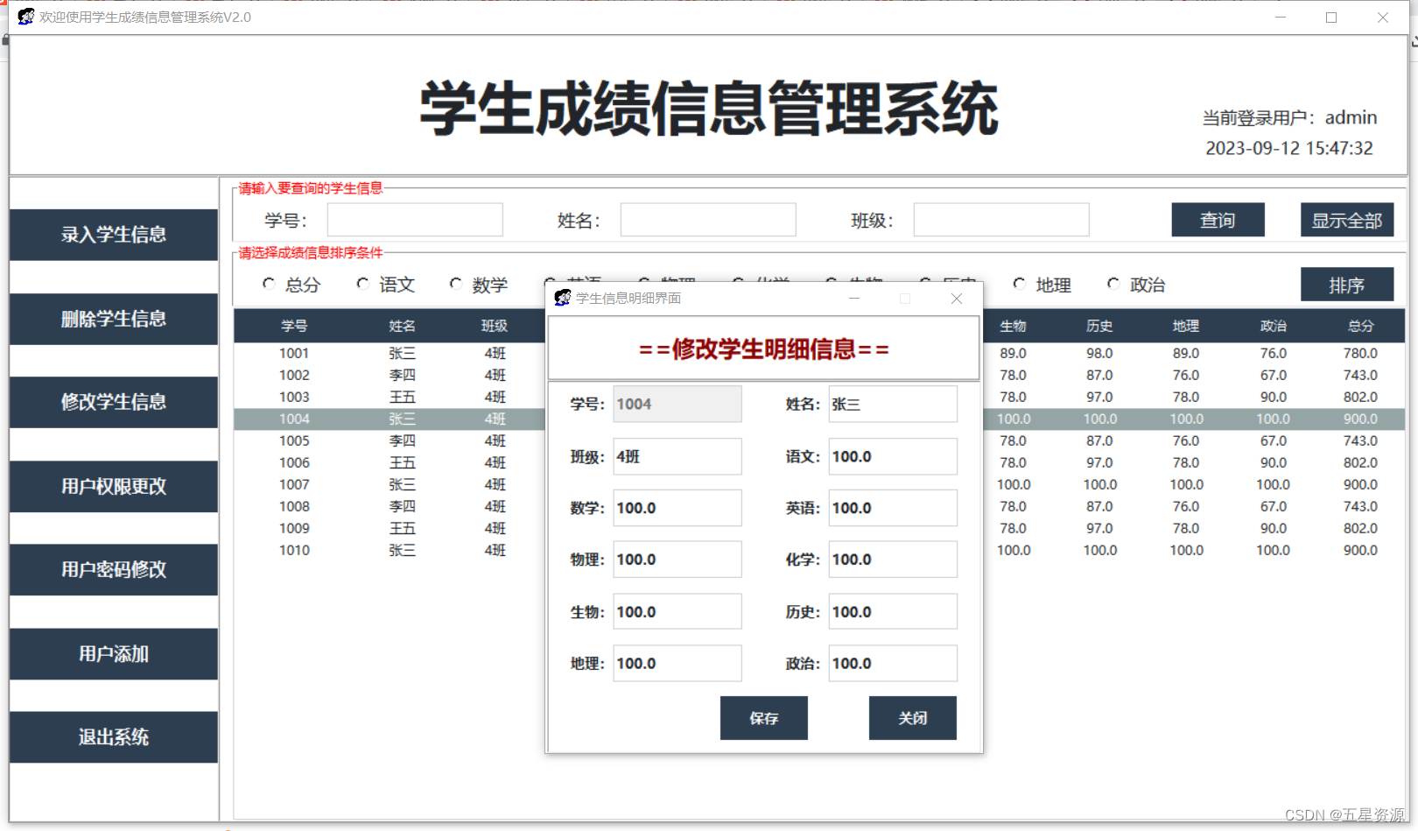The width and height of the screenshot is (1418, 831).
Task: Click 显示全部 to show all records
Action: pos(1347,220)
